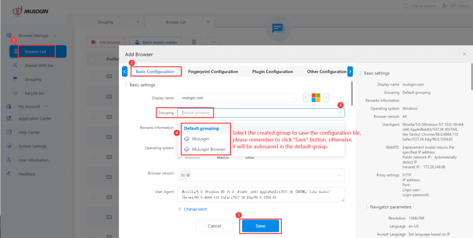Collapse the Grouping dropdown arrow
The height and width of the screenshot is (238, 473).
coord(340,113)
